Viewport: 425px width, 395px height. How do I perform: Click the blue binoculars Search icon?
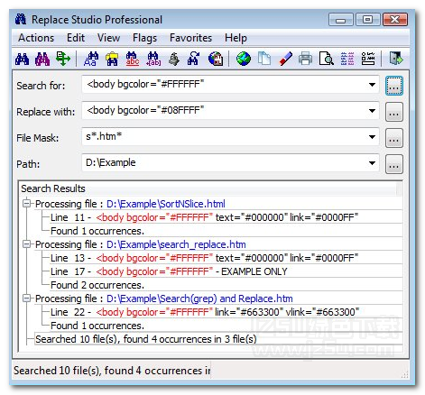[x=23, y=59]
